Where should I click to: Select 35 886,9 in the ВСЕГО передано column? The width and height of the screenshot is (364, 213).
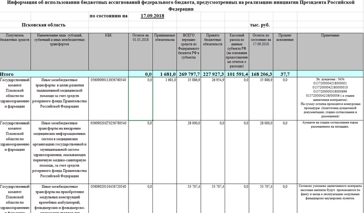tap(189, 99)
